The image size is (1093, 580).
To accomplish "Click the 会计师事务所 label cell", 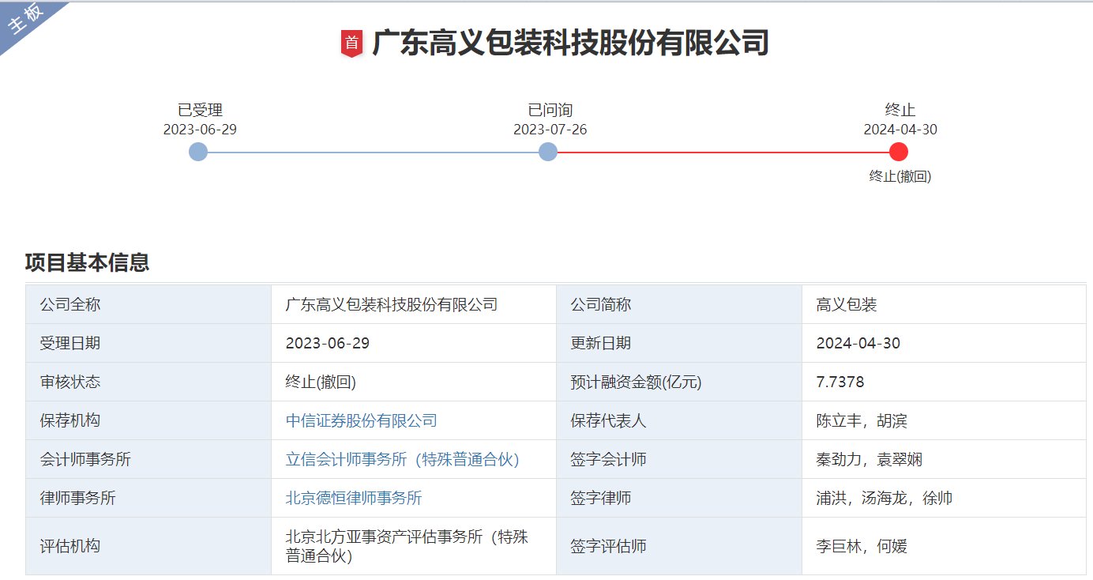I will pos(148,460).
